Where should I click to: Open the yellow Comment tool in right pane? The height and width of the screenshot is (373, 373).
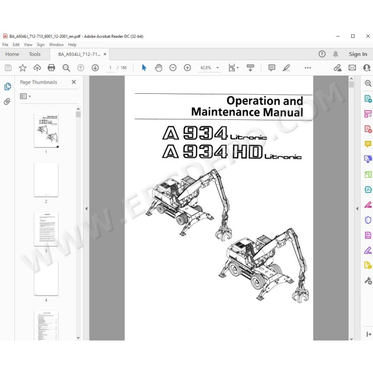click(368, 144)
